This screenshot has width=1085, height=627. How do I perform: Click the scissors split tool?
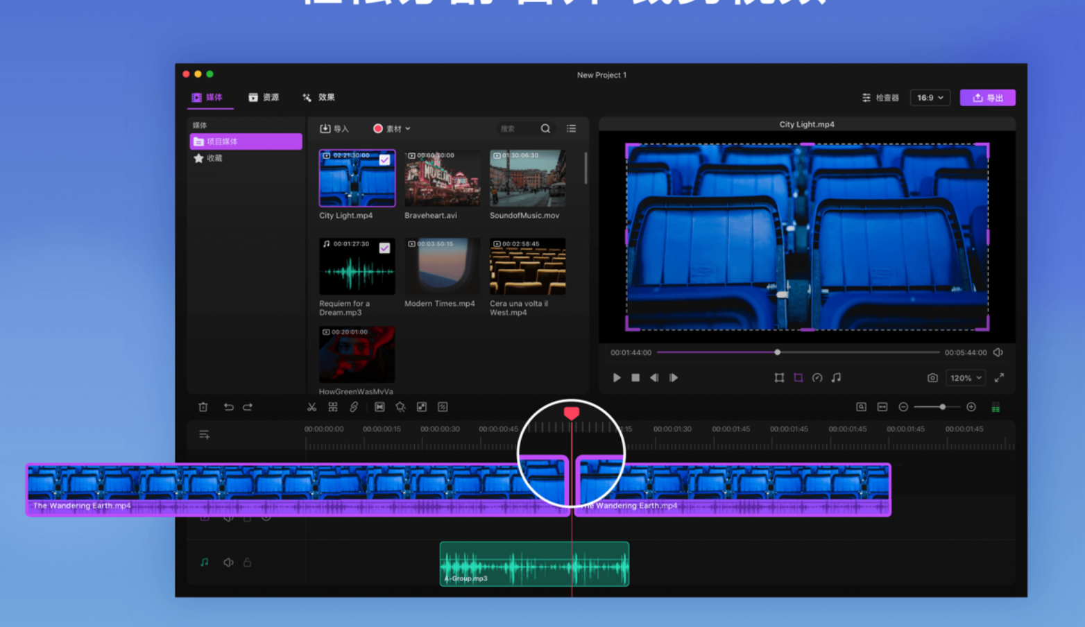[x=311, y=407]
